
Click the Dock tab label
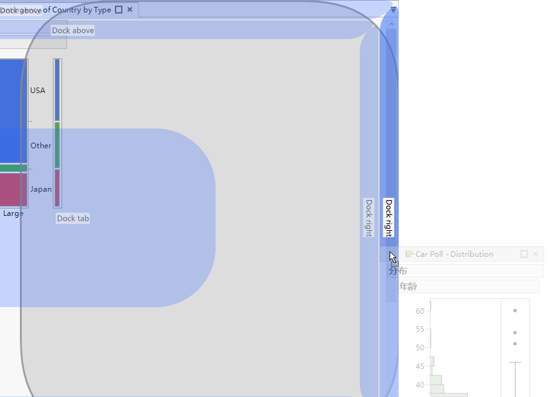(x=73, y=218)
